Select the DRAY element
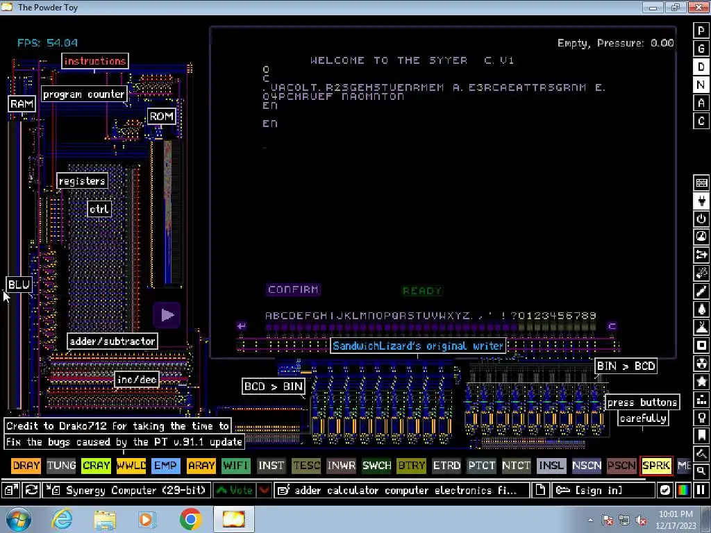Viewport: 711px width, 533px height. 26,466
